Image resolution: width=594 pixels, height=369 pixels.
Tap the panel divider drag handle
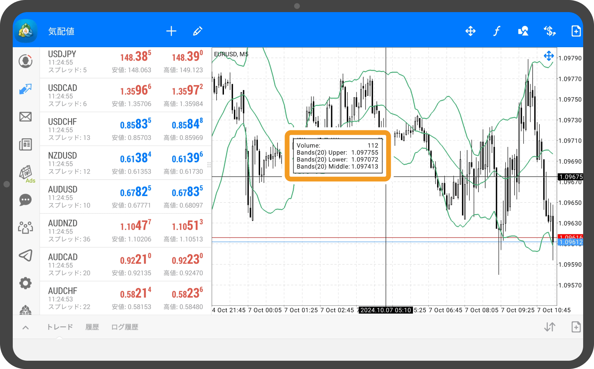pos(209,165)
